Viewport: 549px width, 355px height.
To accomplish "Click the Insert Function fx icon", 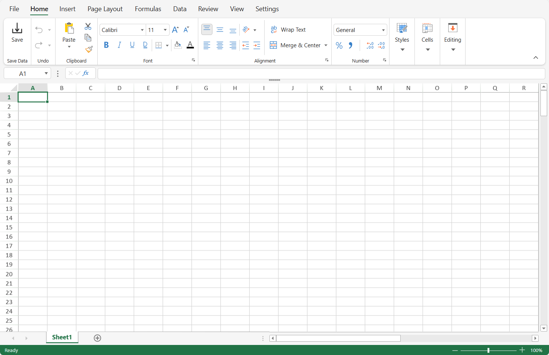I will (86, 73).
